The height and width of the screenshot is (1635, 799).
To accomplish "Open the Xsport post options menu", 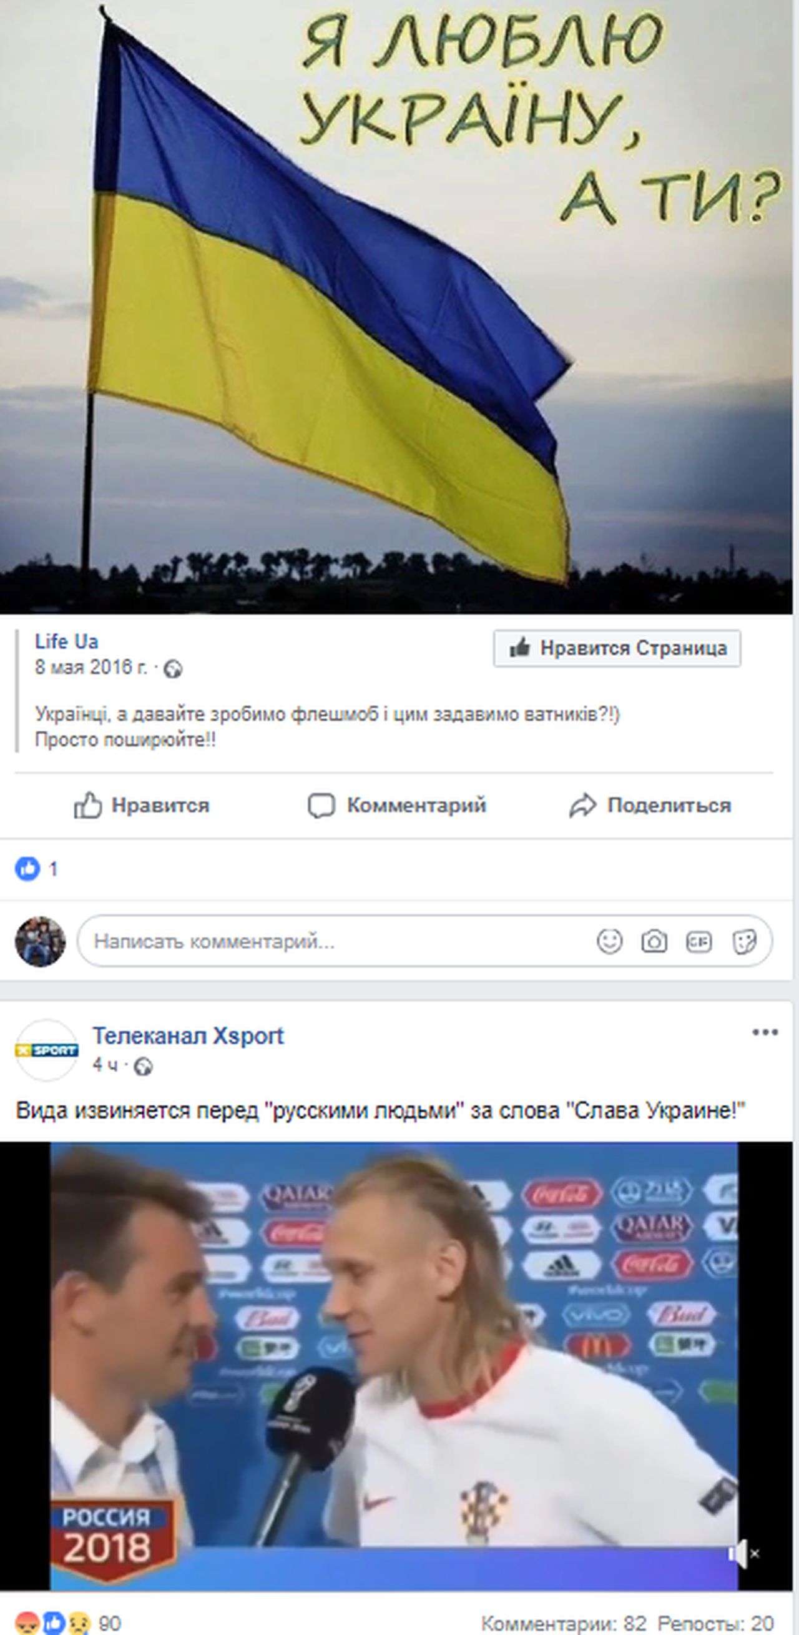I will click(765, 1032).
